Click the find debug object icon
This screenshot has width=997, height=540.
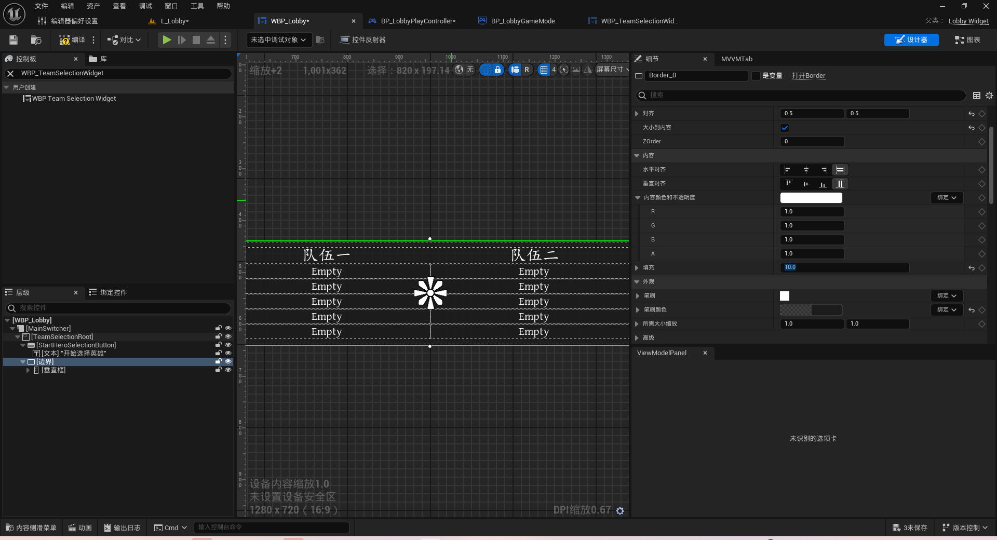coord(320,40)
